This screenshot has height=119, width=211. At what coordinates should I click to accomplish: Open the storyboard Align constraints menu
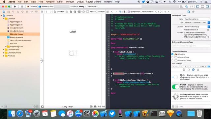point(95,106)
